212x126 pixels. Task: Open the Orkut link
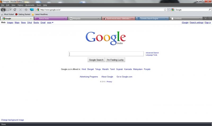pyautogui.click(x=29, y=22)
